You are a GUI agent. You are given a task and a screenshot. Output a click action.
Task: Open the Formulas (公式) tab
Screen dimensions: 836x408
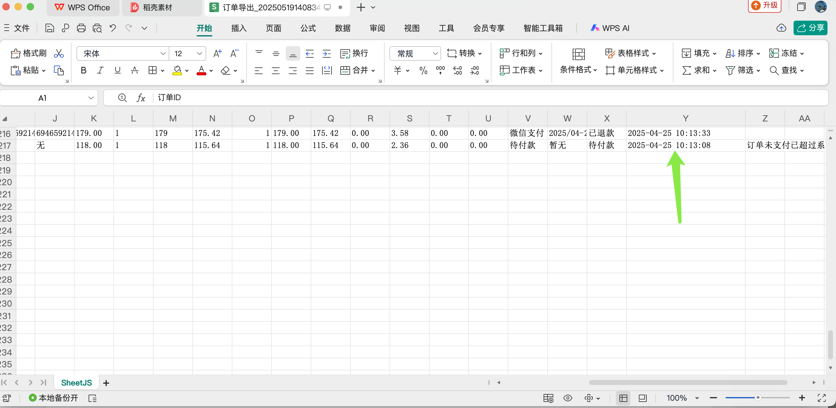[x=308, y=28]
